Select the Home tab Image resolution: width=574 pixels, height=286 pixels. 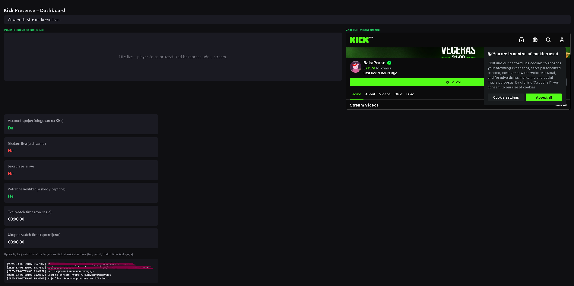point(356,94)
